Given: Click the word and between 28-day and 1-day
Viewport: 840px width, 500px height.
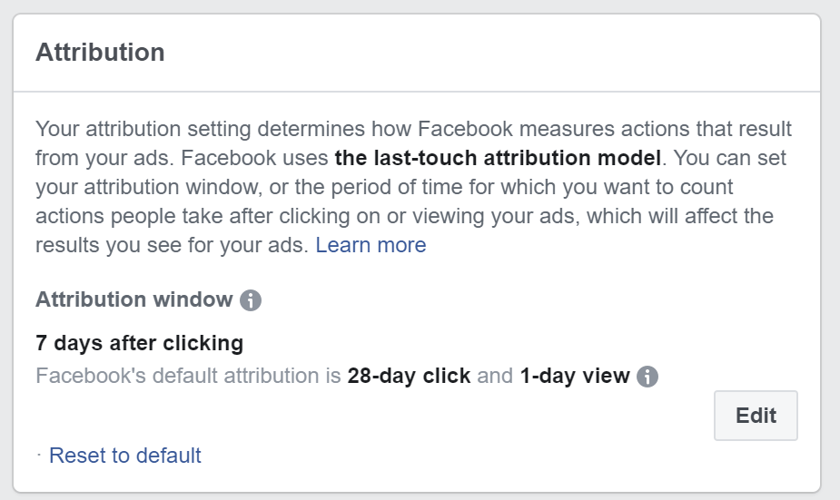Looking at the screenshot, I should [x=495, y=376].
